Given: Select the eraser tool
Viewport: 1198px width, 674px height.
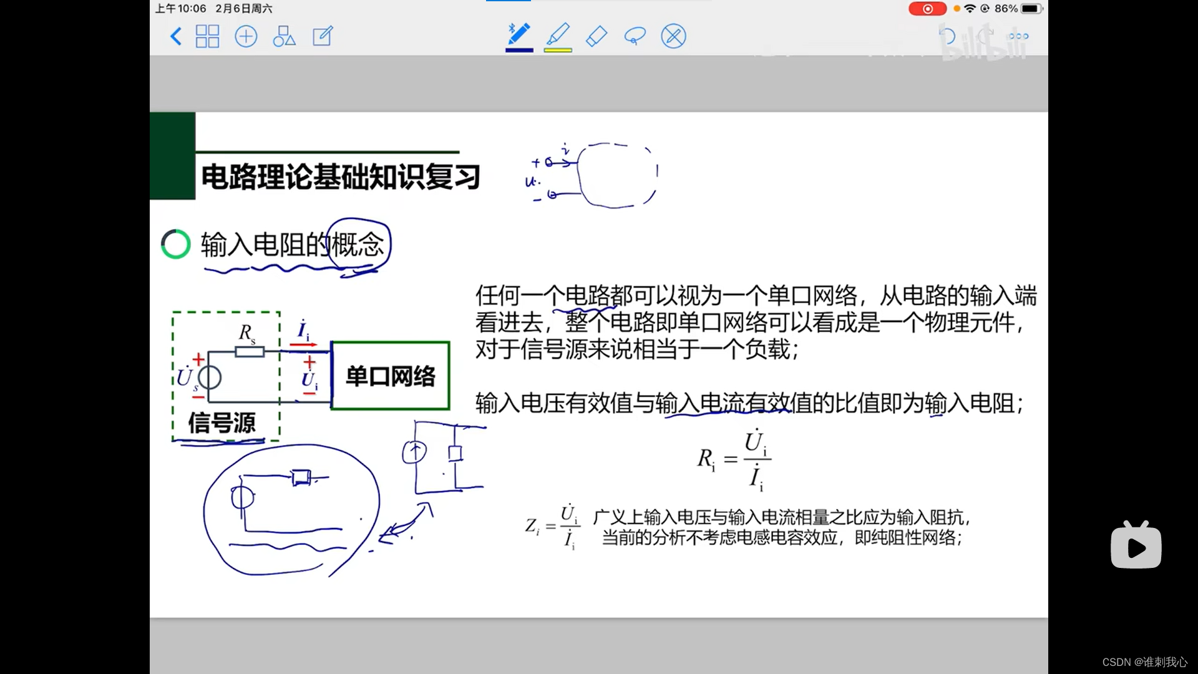Looking at the screenshot, I should [x=597, y=36].
